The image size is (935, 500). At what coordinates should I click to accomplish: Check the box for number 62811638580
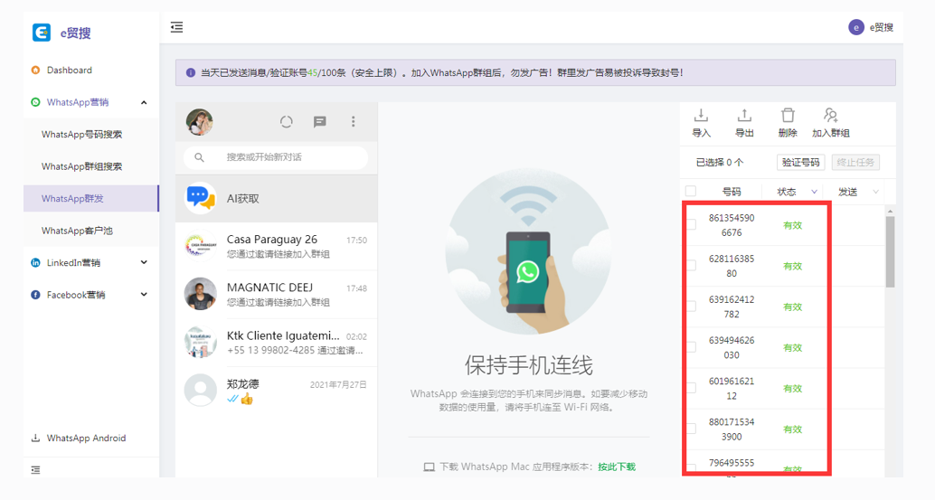(691, 266)
